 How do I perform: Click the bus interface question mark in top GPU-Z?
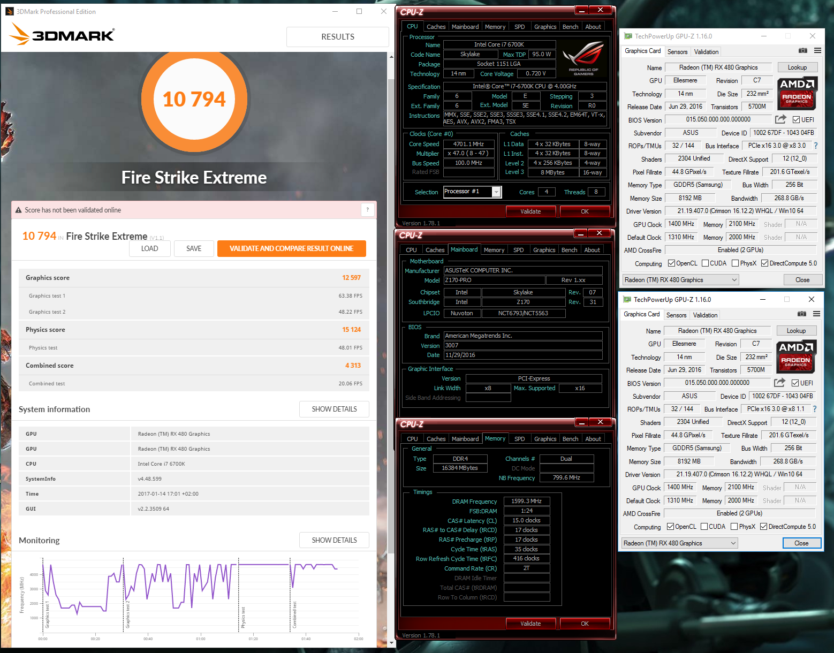tap(816, 146)
